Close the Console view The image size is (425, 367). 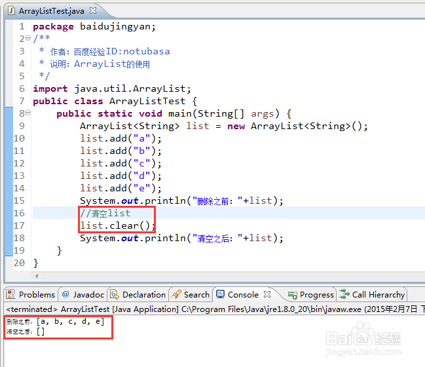coord(267,294)
